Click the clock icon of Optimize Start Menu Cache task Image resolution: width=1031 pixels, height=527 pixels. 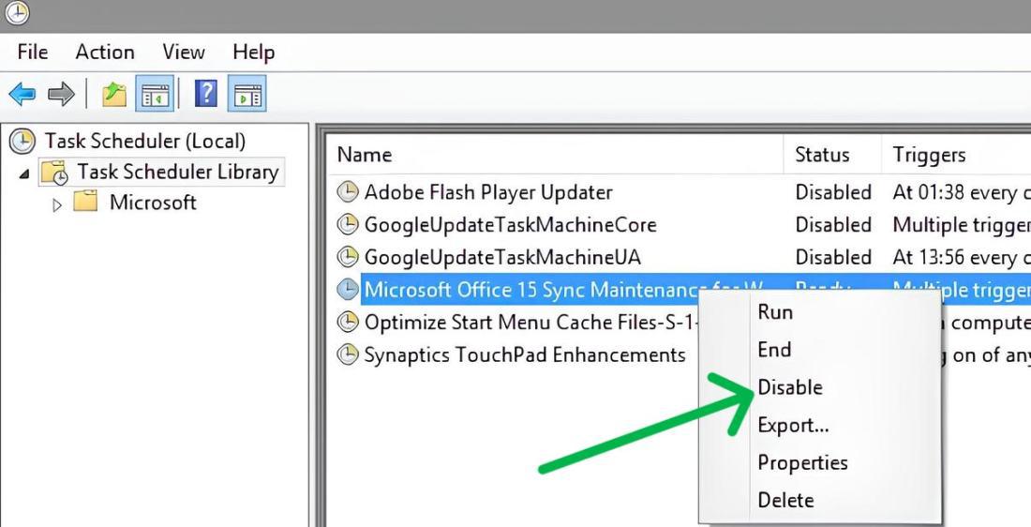pyautogui.click(x=347, y=322)
